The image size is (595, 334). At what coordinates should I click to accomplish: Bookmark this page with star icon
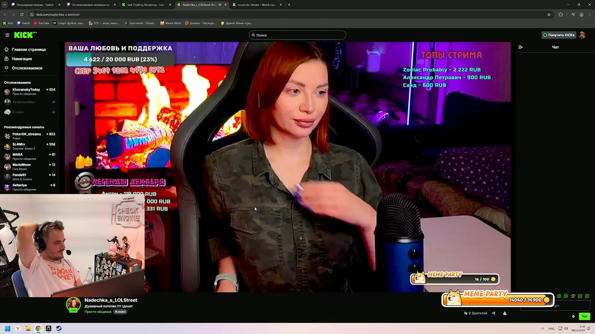point(549,15)
